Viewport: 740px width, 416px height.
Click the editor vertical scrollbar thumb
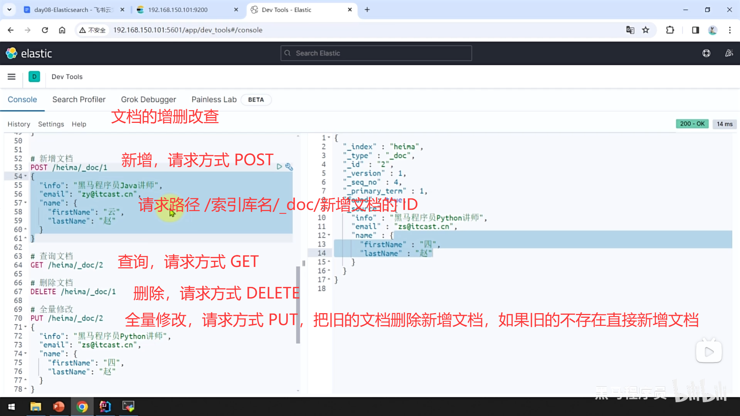tap(298, 304)
